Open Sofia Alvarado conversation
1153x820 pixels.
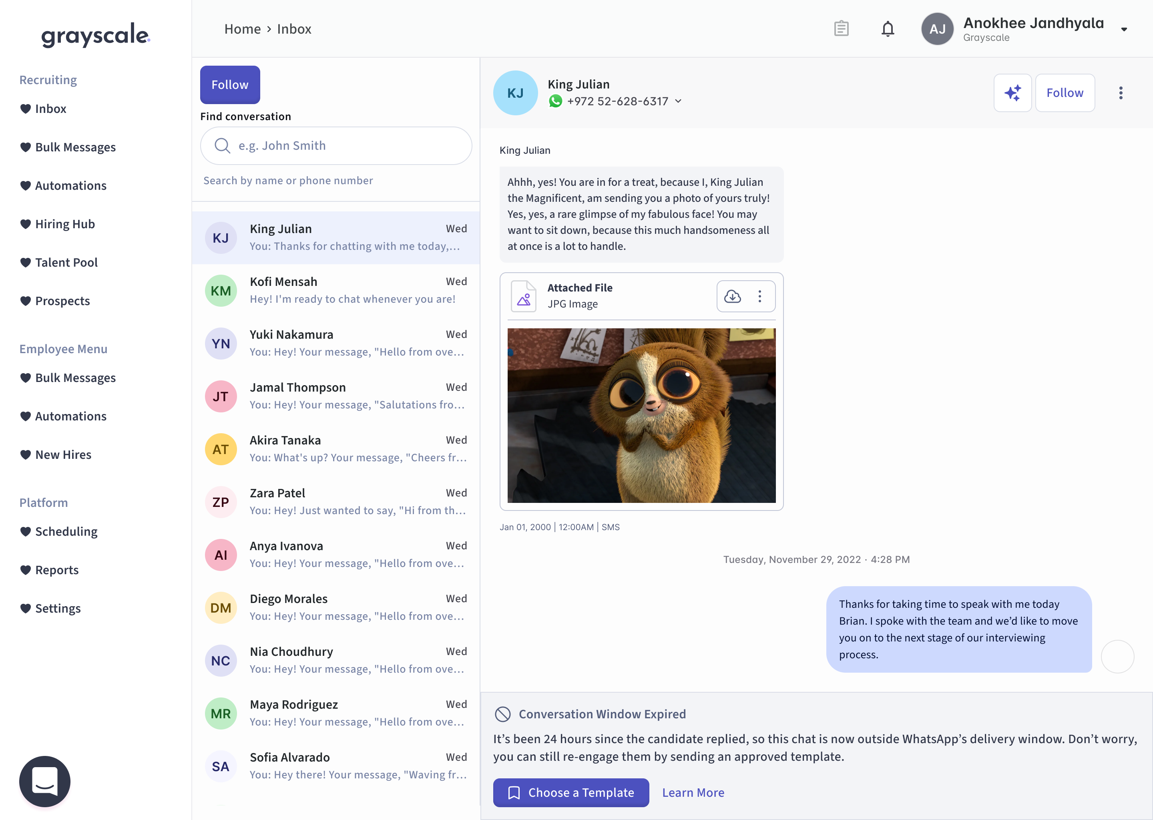336,766
